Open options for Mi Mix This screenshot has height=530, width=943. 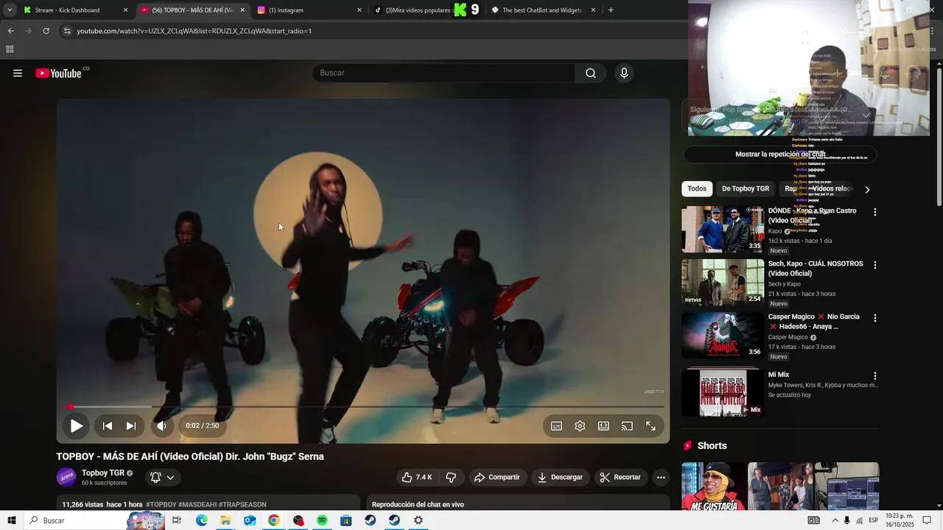click(875, 375)
